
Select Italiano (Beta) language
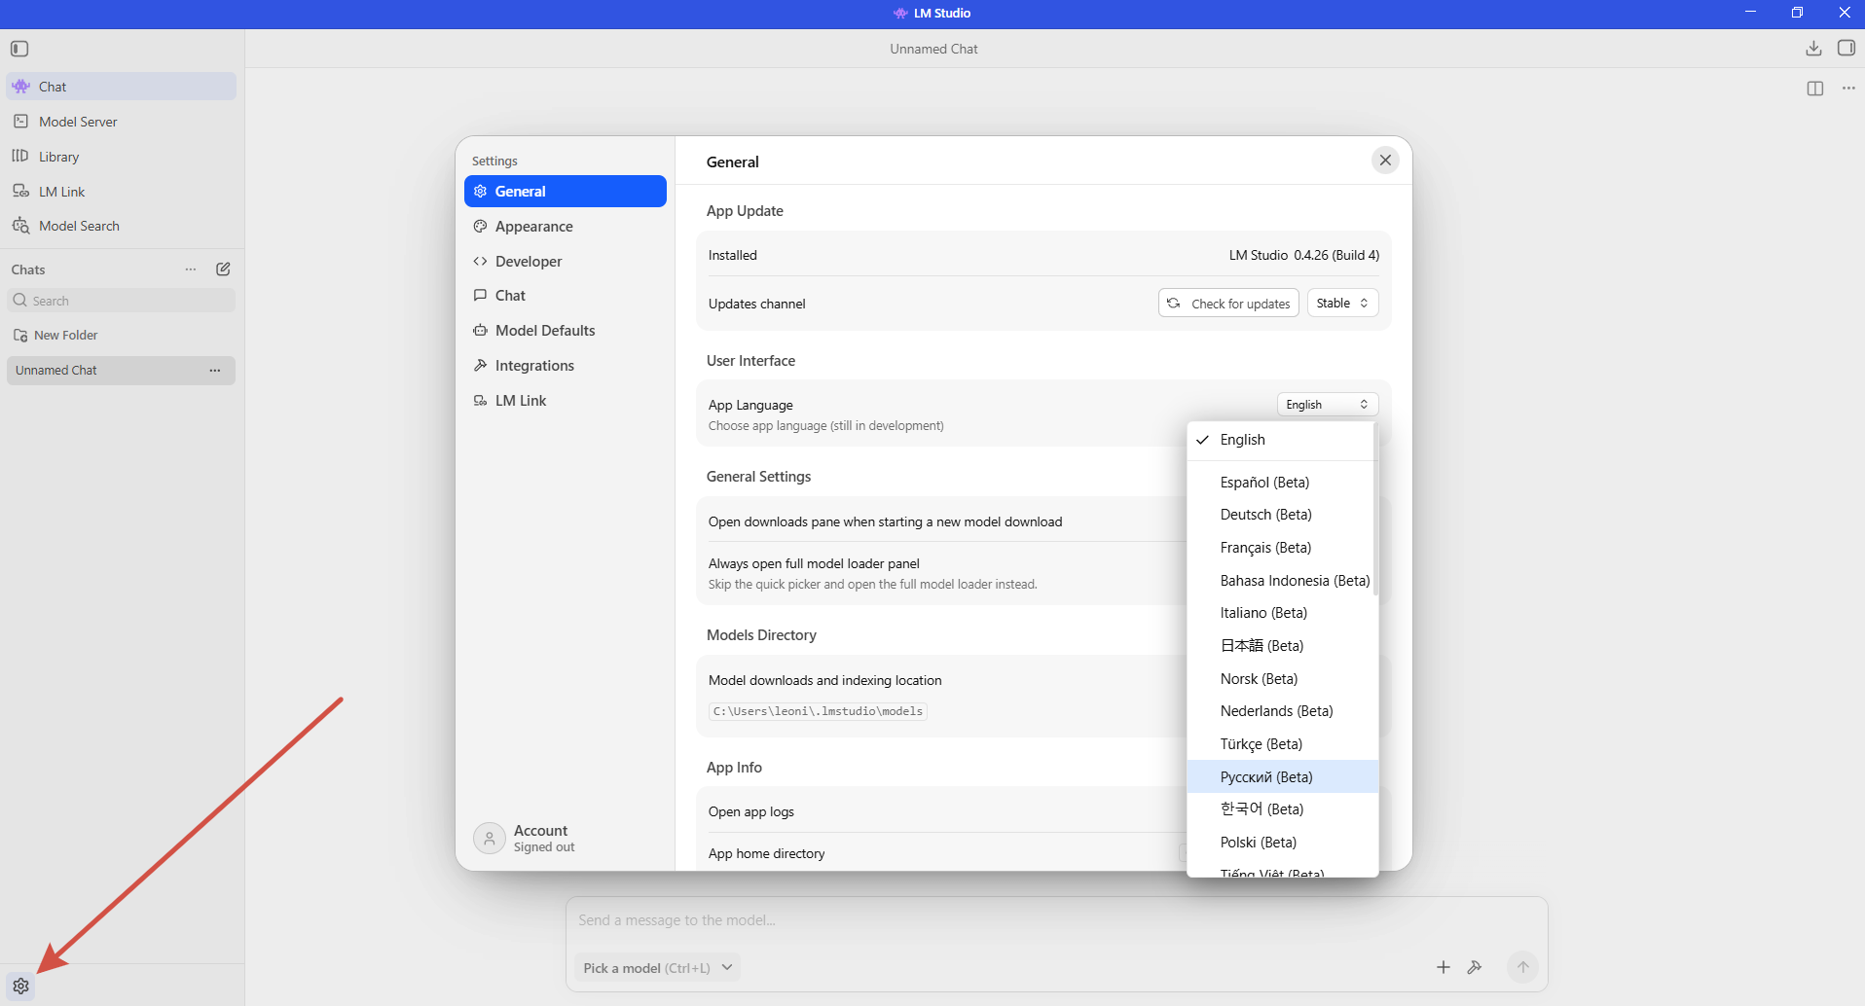point(1283,613)
